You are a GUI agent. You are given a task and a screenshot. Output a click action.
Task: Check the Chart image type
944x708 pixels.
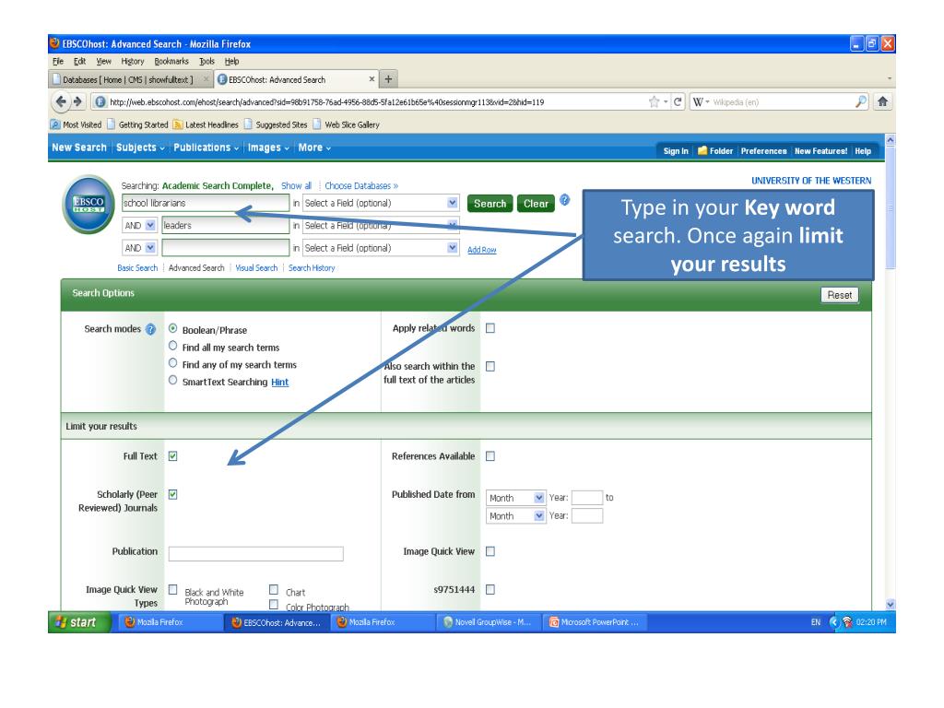273,589
